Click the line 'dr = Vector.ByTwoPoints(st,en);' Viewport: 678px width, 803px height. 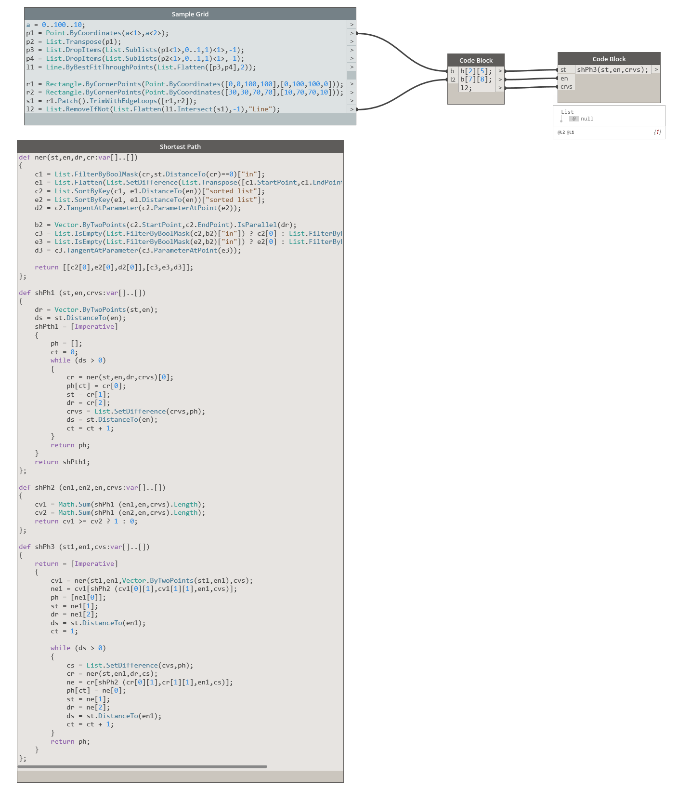(x=96, y=309)
